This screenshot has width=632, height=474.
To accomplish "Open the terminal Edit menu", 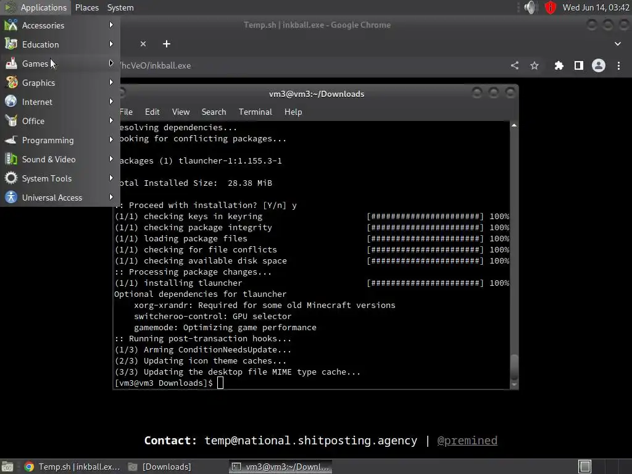I will pos(152,112).
